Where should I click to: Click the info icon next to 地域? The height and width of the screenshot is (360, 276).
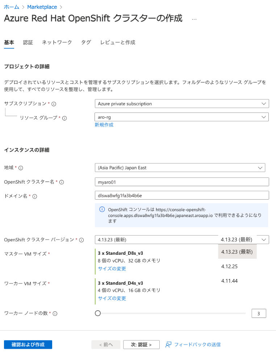(21, 168)
